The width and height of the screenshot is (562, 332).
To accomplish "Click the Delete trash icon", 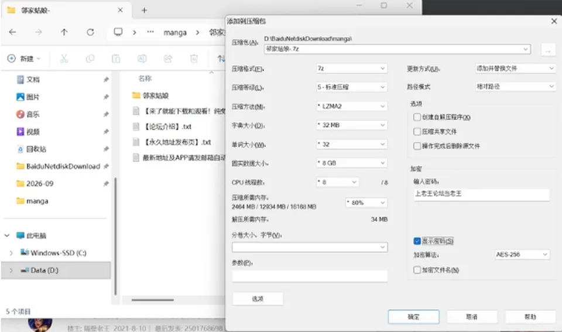I will point(194,59).
